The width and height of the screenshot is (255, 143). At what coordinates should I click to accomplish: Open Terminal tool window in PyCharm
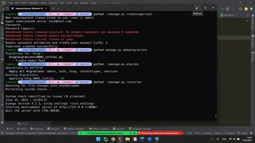(53, 129)
